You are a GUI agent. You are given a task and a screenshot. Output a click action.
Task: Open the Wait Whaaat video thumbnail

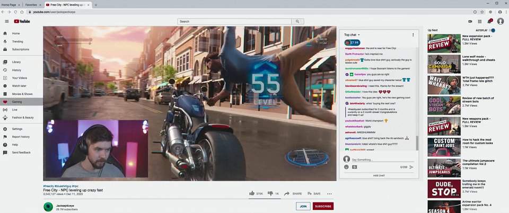point(444,85)
